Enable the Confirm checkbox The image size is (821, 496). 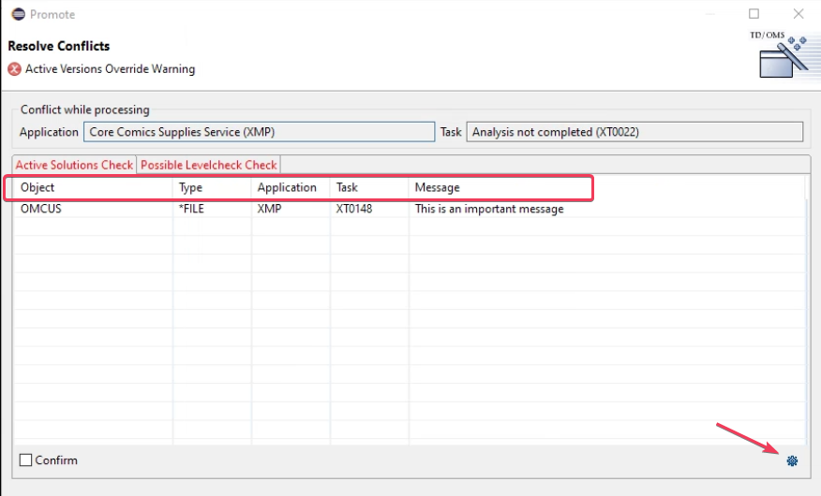pos(26,460)
